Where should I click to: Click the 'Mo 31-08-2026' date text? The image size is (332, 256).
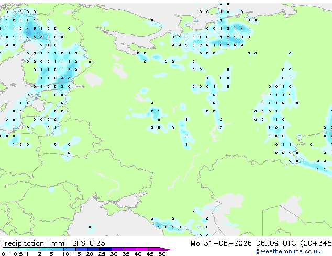tap(221, 243)
